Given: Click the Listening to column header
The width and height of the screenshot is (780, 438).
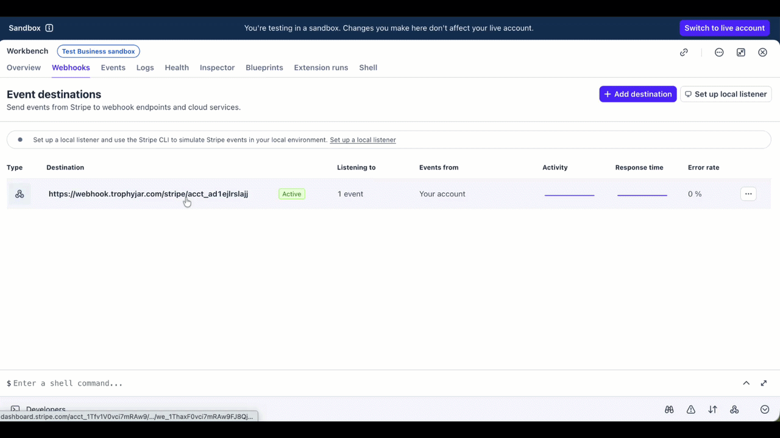Looking at the screenshot, I should pos(356,167).
